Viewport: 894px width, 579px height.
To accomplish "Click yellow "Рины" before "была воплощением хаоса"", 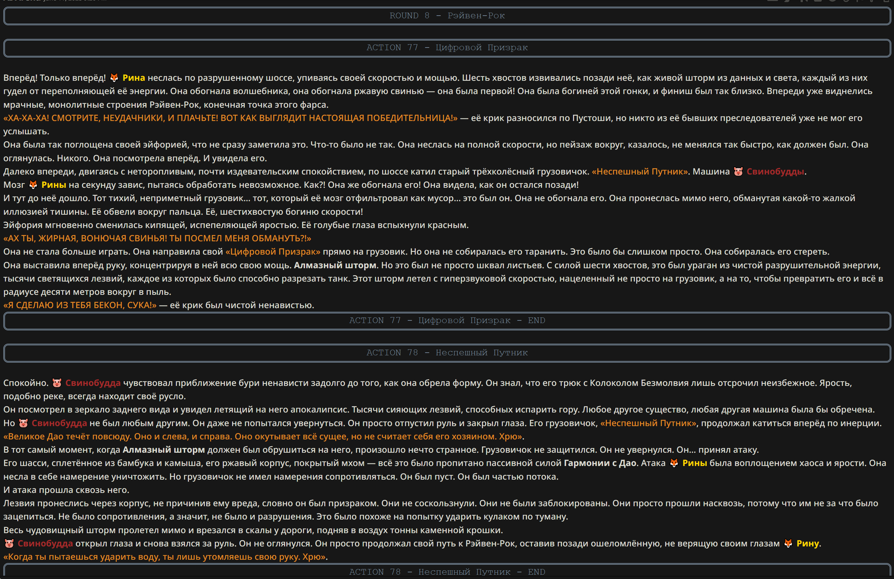I will click(694, 463).
